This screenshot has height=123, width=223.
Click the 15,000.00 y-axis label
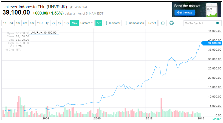pyautogui.click(x=214, y=87)
